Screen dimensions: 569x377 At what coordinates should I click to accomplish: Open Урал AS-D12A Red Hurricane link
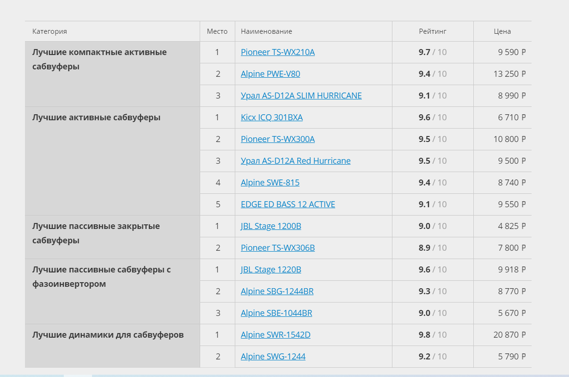point(295,161)
